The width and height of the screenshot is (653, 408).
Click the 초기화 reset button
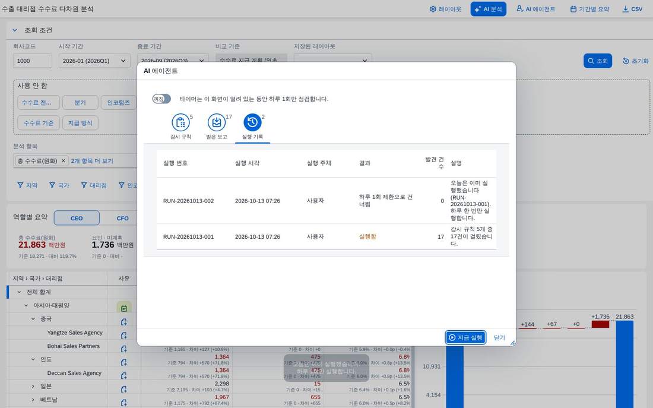636,61
